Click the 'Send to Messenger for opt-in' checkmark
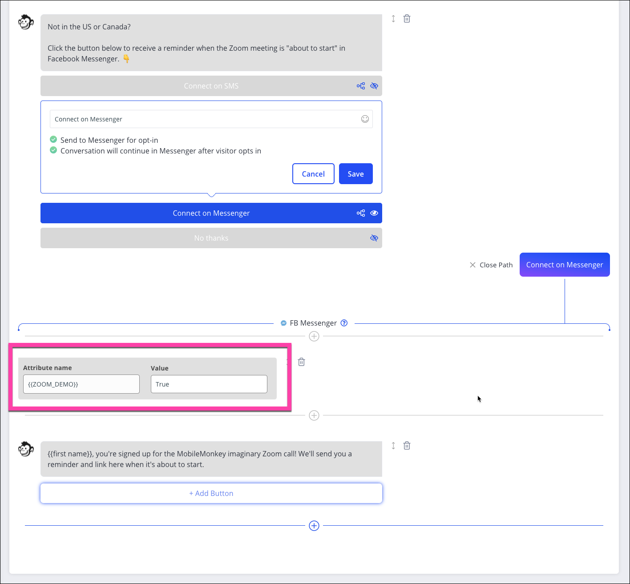630x584 pixels. click(x=53, y=140)
